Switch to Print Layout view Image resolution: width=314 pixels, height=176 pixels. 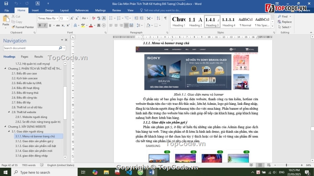[260, 165]
